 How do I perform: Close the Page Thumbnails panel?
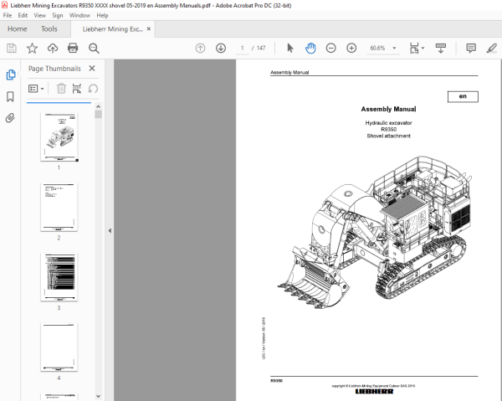click(92, 68)
